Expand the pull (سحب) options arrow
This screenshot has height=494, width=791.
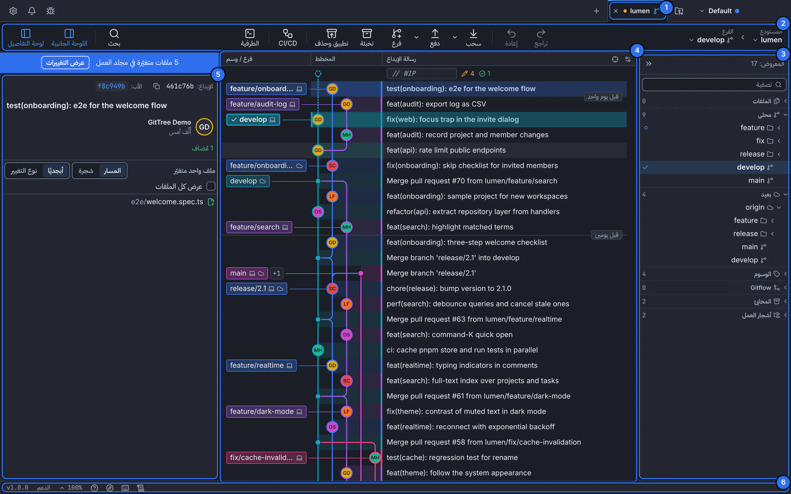(455, 37)
